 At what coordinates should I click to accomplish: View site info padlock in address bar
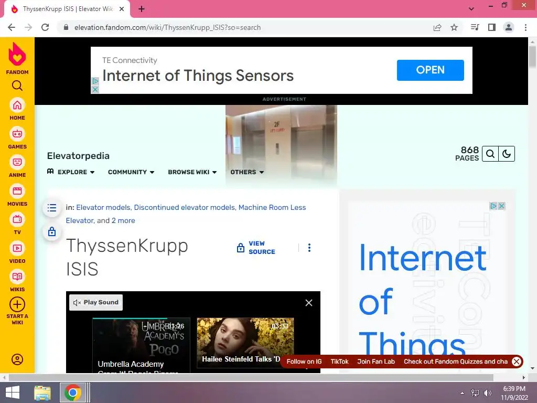click(66, 27)
